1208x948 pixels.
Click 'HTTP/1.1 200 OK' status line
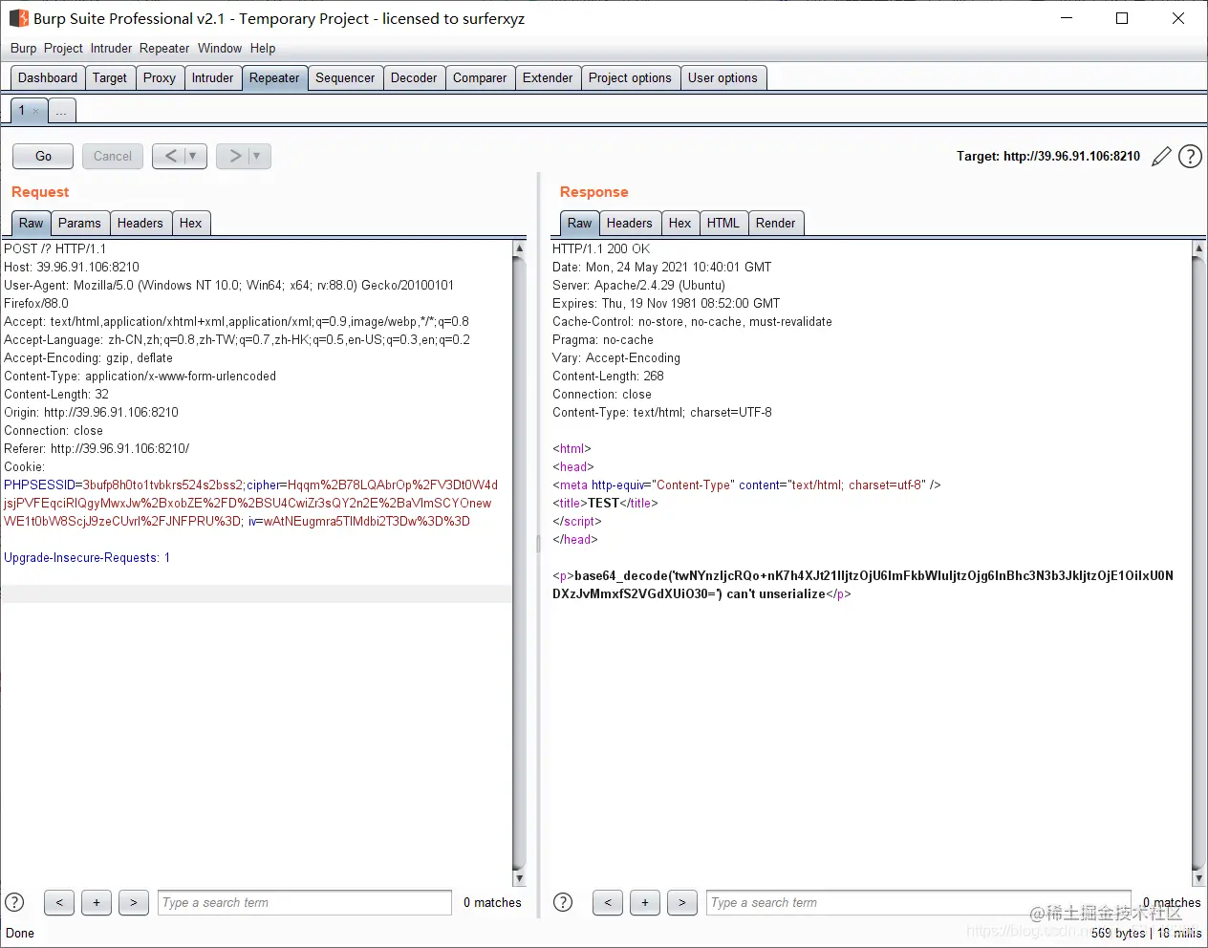(x=601, y=248)
